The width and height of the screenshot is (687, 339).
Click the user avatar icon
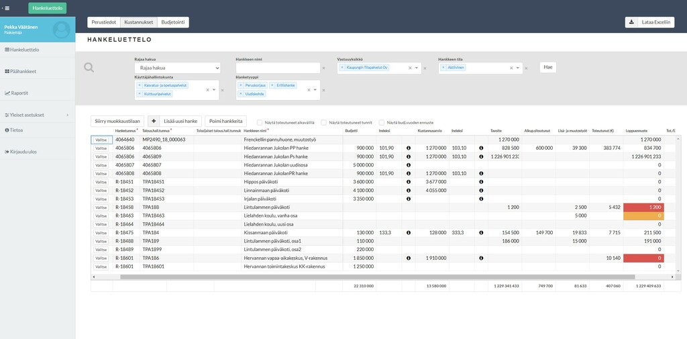coord(61,30)
